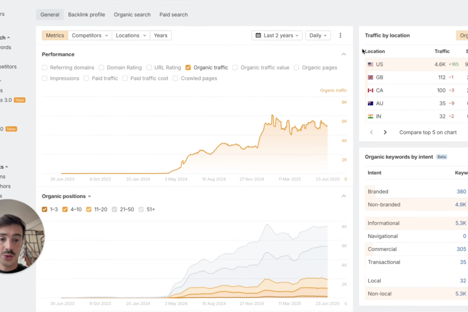The height and width of the screenshot is (312, 468).
Task: Click the calendar icon in date range
Action: [x=258, y=35]
